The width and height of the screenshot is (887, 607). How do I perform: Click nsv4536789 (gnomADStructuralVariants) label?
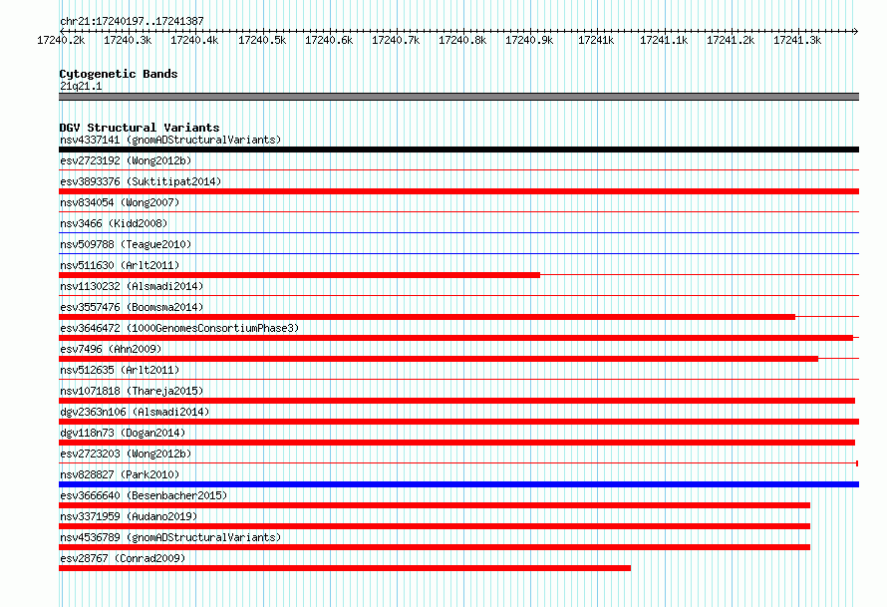click(x=170, y=537)
